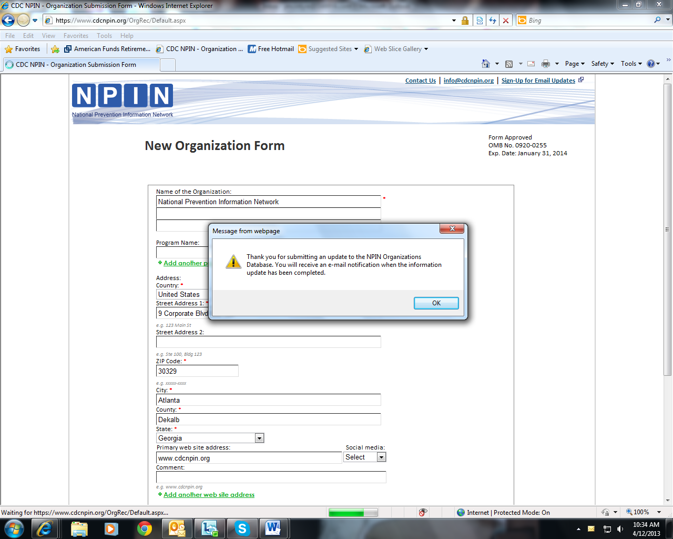Open Microsoft Word from taskbar
673x539 pixels.
[273, 528]
